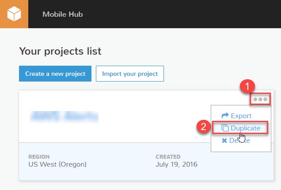The width and height of the screenshot is (281, 190).
Task: Choose Duplicate from the project menu
Action: [241, 128]
